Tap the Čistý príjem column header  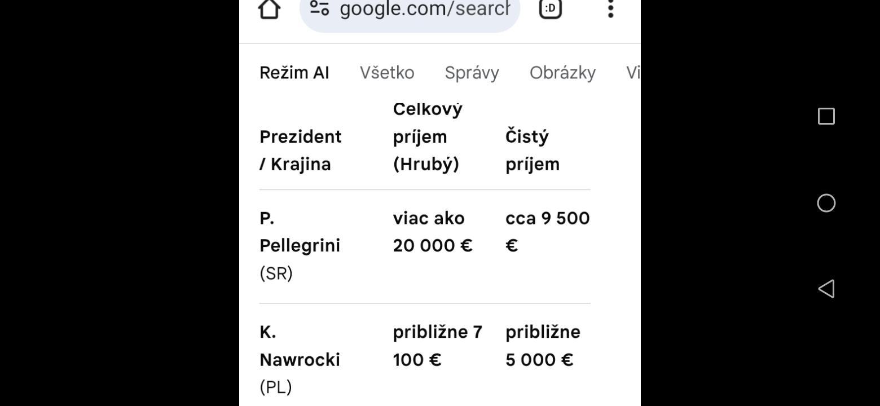533,150
